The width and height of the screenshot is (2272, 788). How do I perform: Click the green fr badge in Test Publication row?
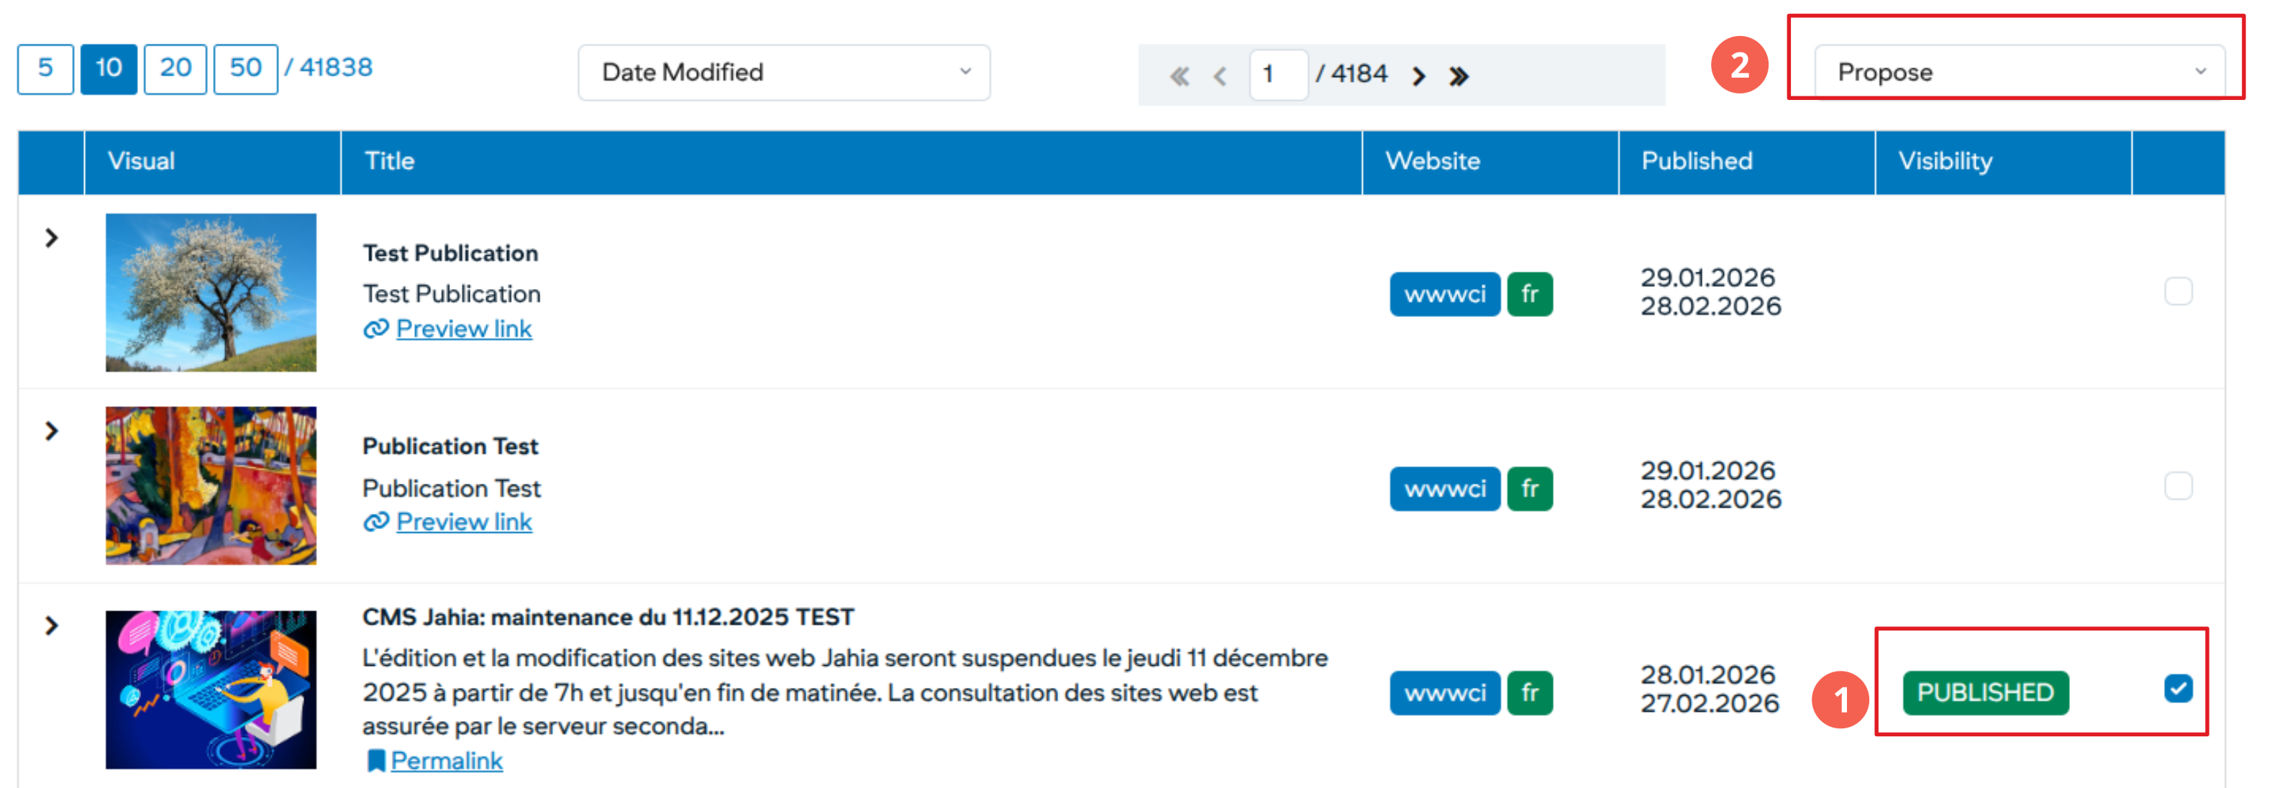pyautogui.click(x=1529, y=294)
